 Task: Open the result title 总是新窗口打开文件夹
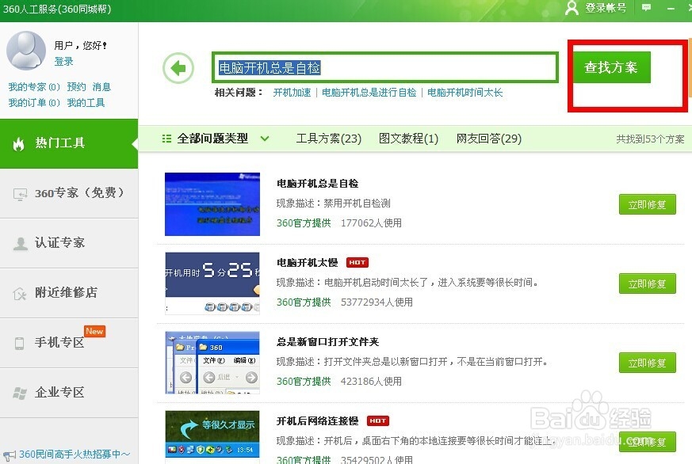327,342
